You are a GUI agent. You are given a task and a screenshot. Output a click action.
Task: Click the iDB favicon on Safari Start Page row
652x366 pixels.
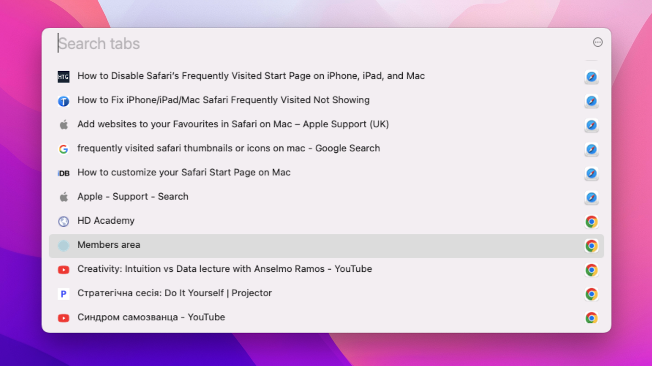pos(64,173)
